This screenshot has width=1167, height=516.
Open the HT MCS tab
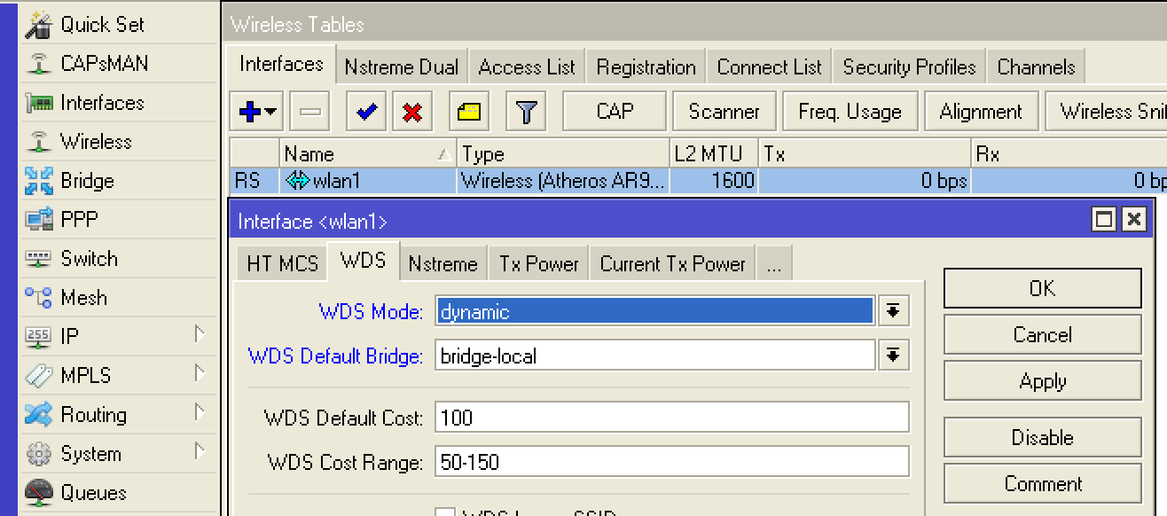click(282, 264)
